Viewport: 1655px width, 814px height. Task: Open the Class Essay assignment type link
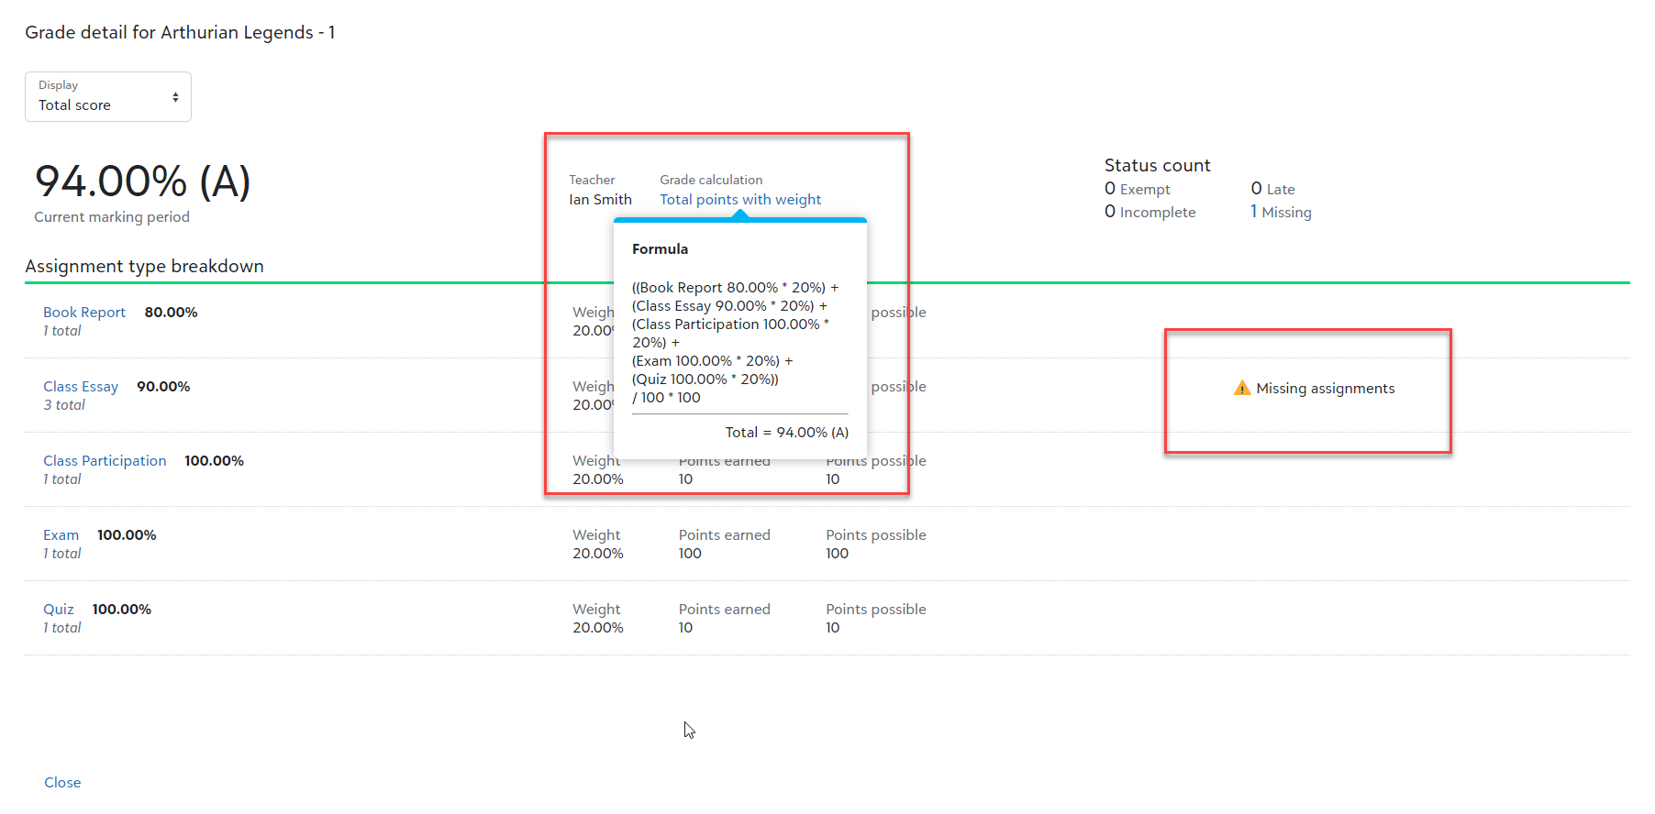click(x=81, y=386)
